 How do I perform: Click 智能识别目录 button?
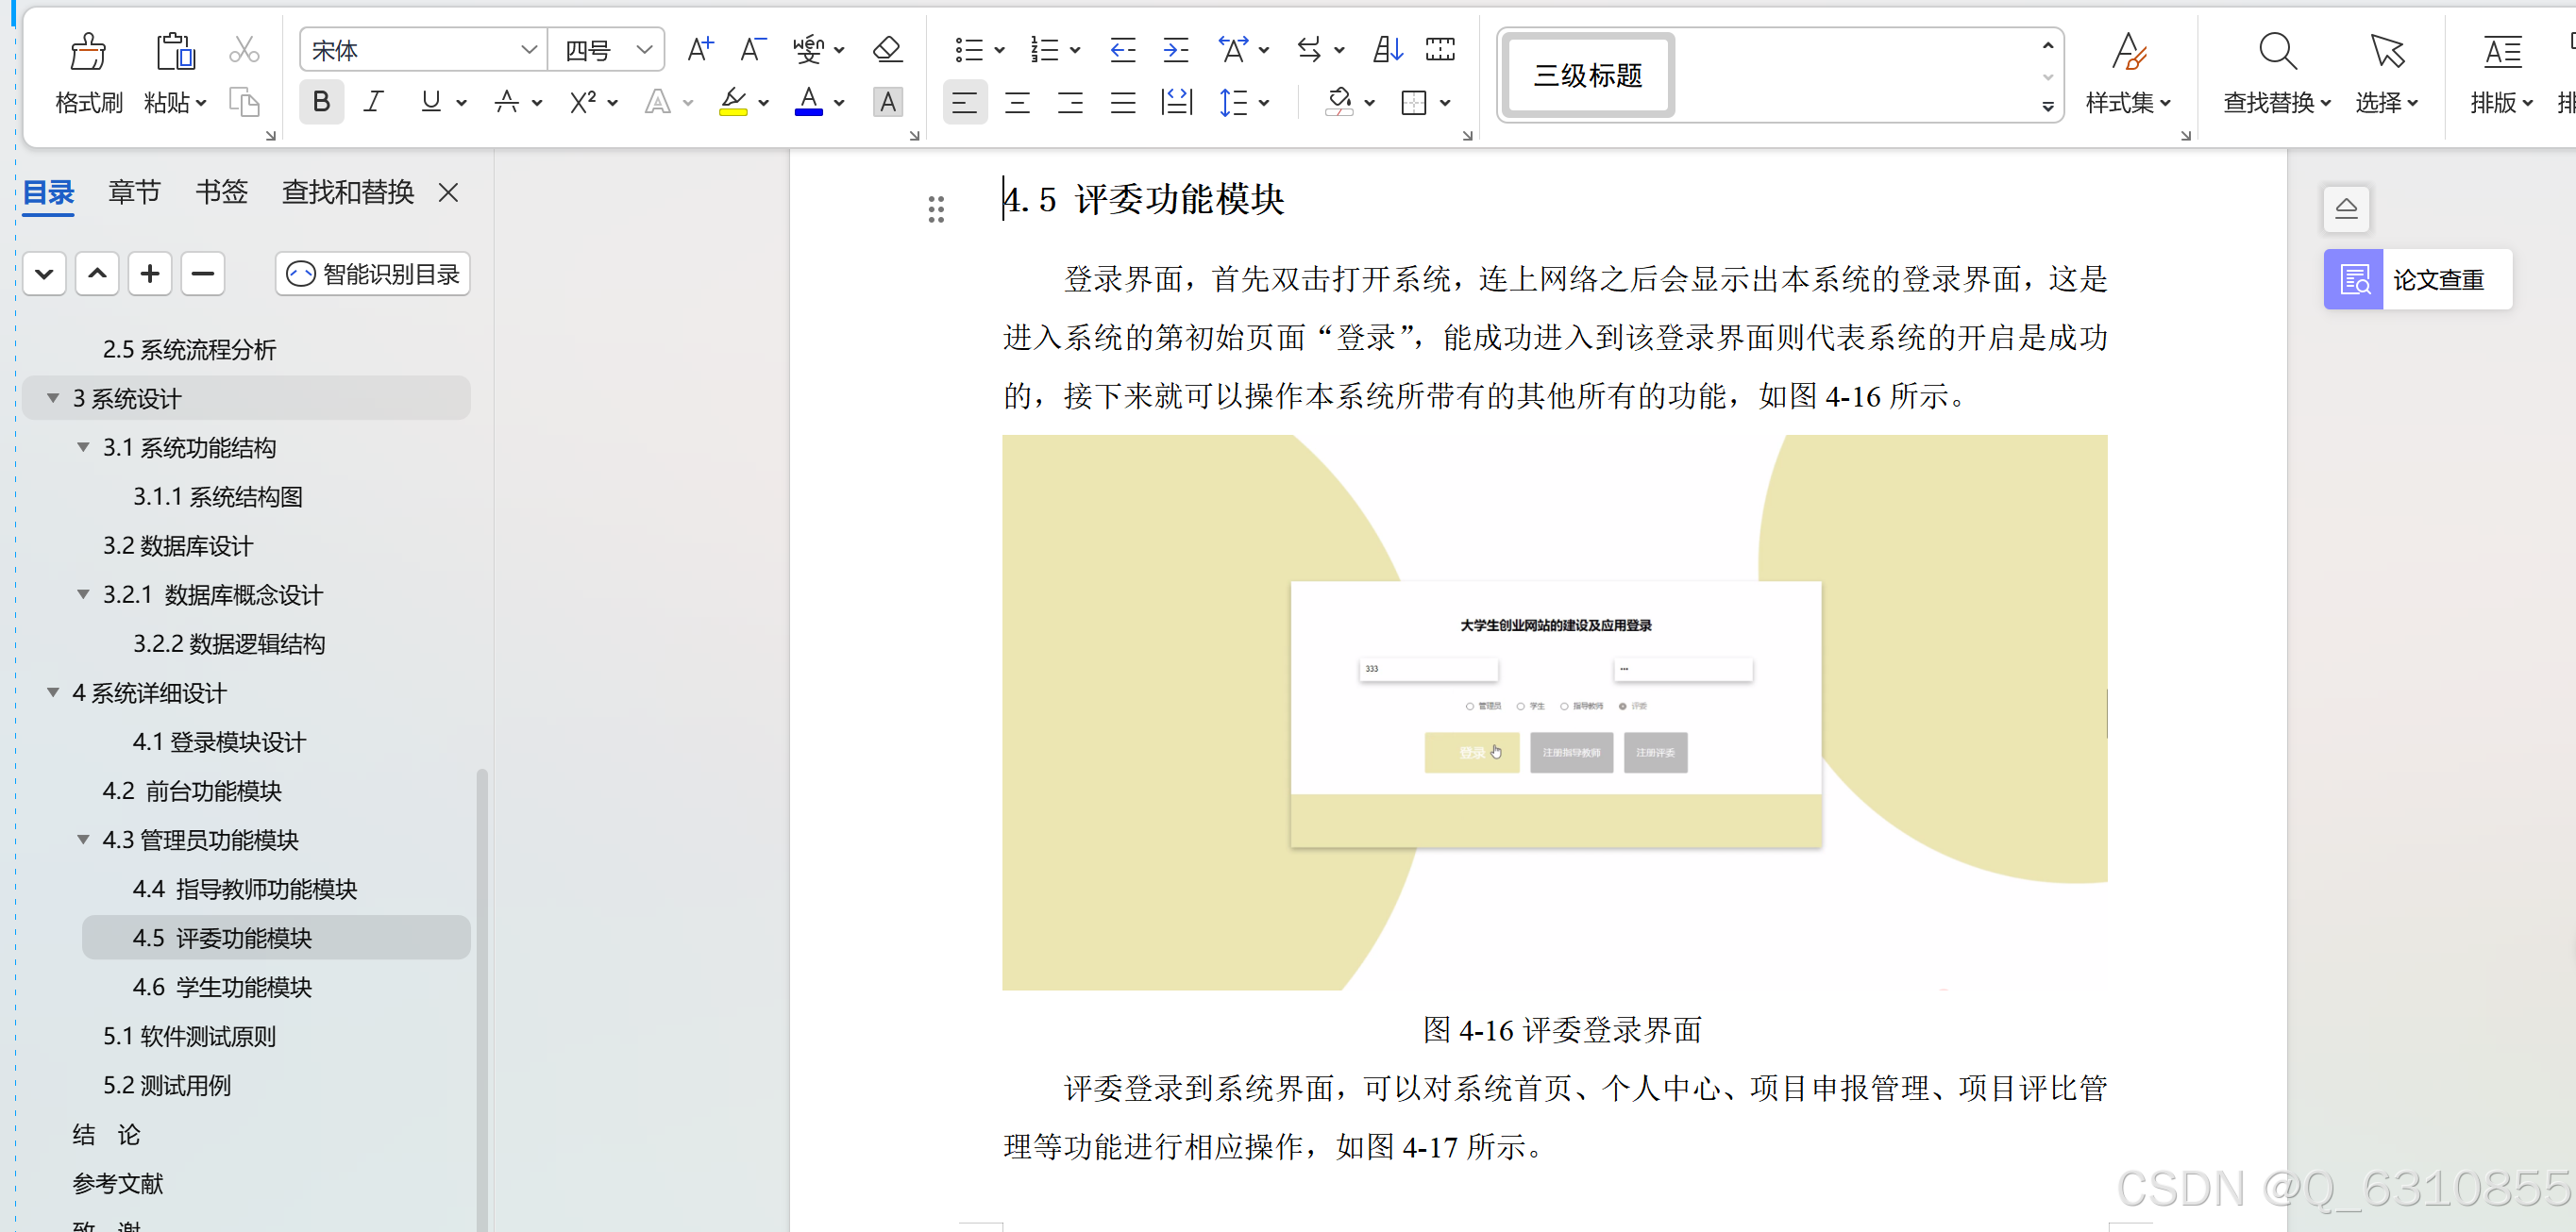click(x=373, y=274)
